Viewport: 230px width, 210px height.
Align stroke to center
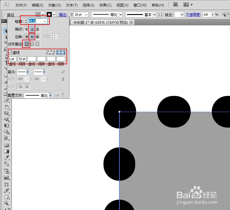[x=26, y=44]
